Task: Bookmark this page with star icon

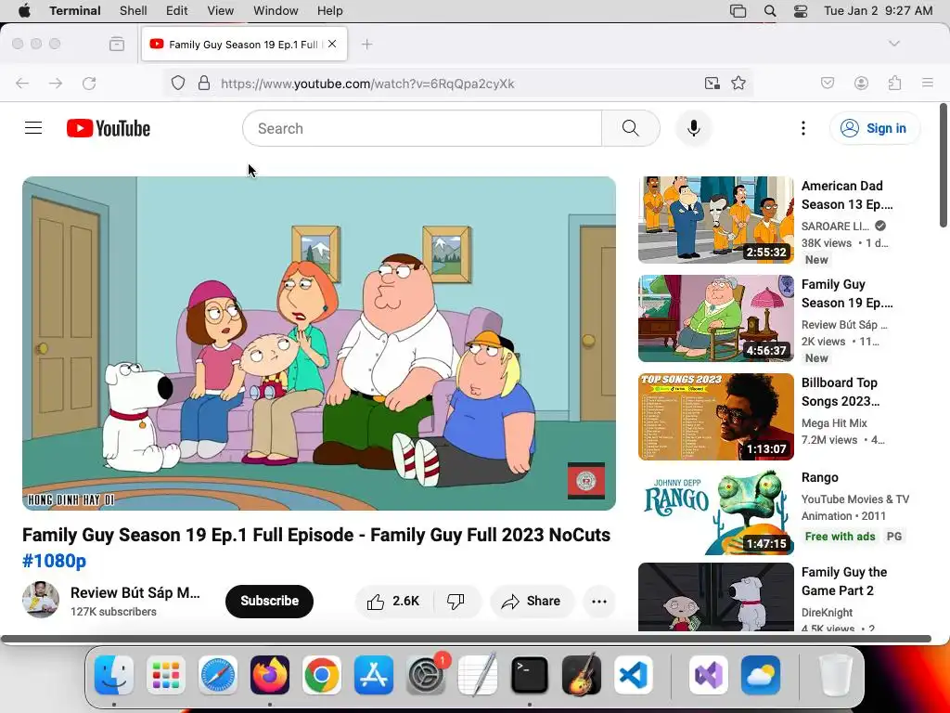Action: [738, 83]
